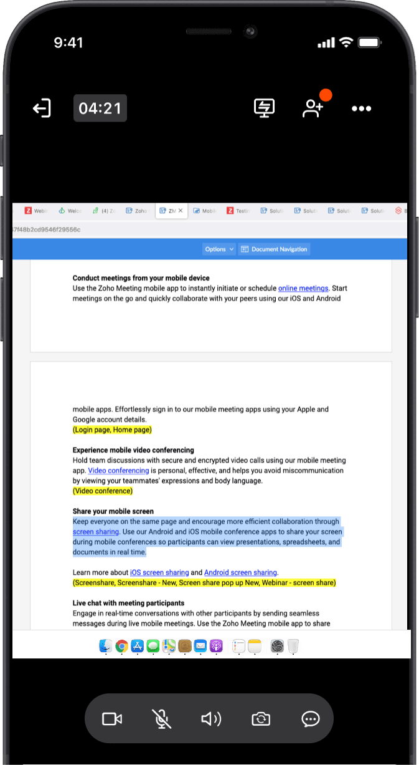Viewport: 419px width, 765px height.
Task: Tap the add participant icon
Action: click(313, 108)
